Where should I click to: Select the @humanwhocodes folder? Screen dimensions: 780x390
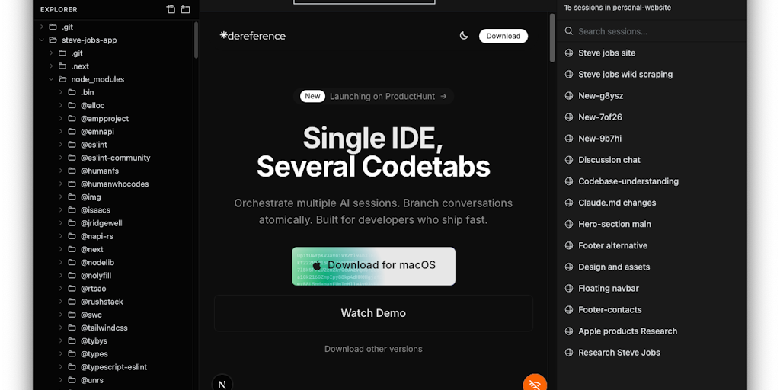(115, 184)
